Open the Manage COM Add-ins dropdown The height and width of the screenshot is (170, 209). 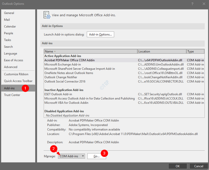click(72, 156)
